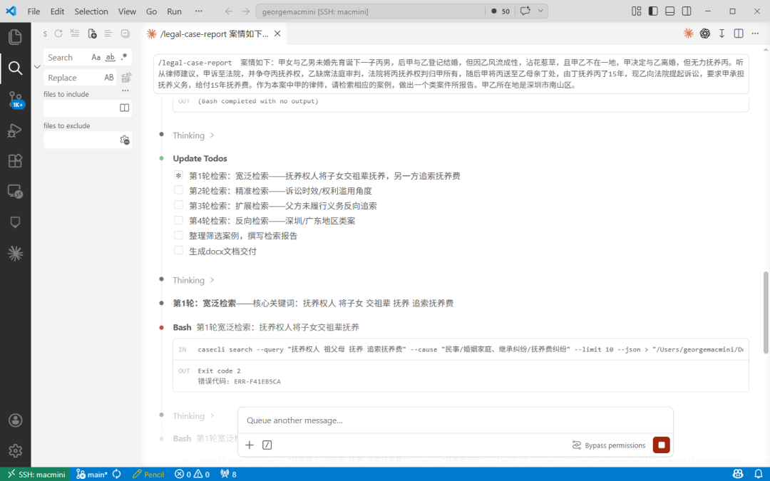Click the ChatGPT icon in editor toolbar

705,33
